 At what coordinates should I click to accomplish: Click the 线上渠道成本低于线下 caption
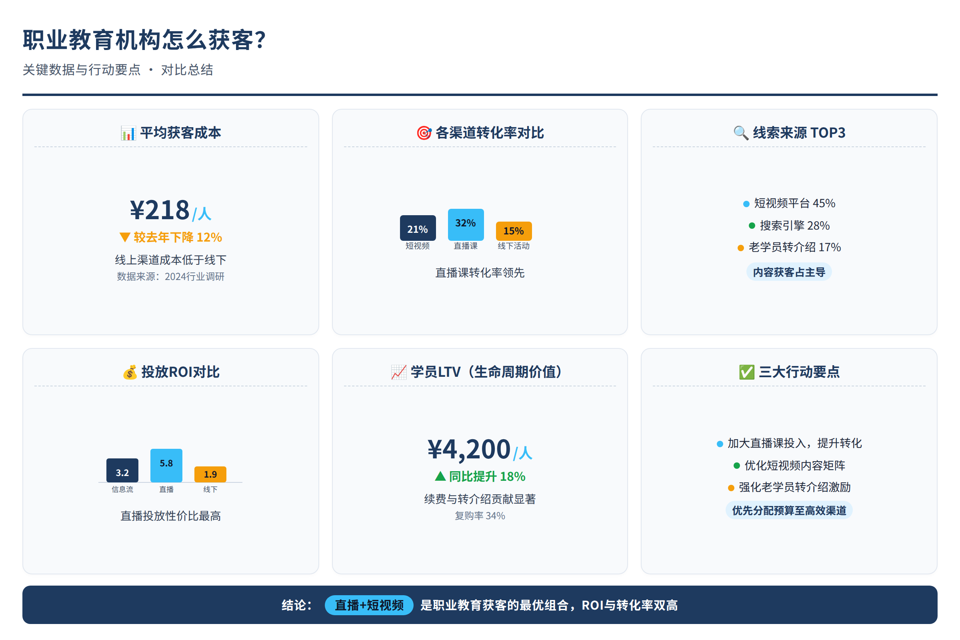pyautogui.click(x=171, y=260)
